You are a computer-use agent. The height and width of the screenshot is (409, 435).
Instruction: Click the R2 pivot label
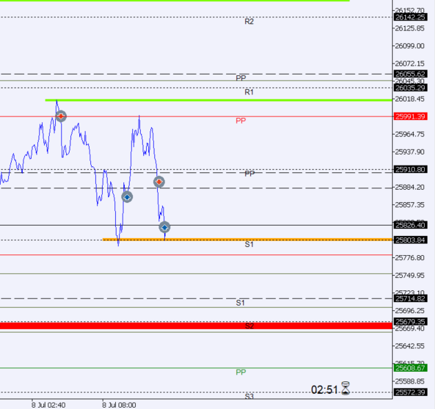point(249,21)
